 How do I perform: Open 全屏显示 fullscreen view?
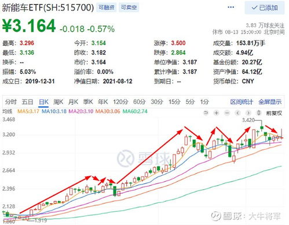(x=270, y=102)
